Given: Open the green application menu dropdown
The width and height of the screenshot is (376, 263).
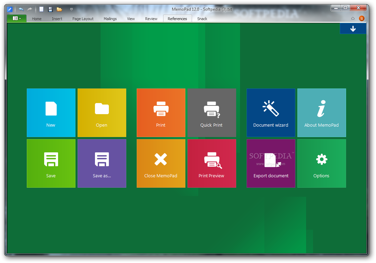Looking at the screenshot, I should pos(17,18).
